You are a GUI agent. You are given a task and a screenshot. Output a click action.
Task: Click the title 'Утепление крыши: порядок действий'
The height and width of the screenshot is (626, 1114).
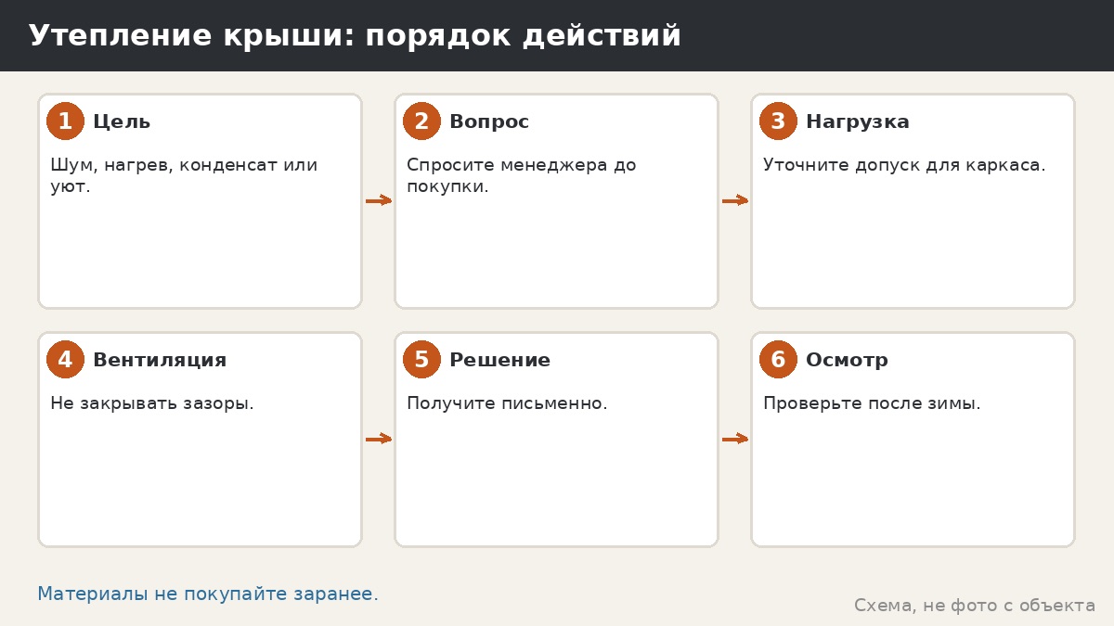coord(355,36)
